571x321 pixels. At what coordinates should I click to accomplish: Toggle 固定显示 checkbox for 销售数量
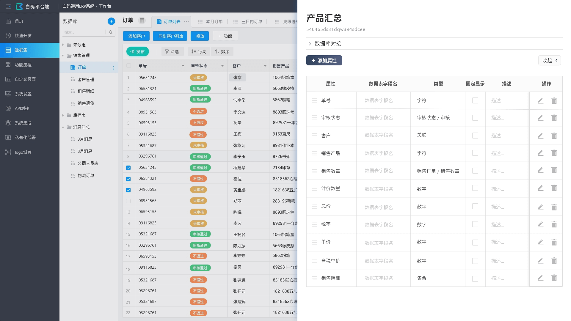[475, 171]
